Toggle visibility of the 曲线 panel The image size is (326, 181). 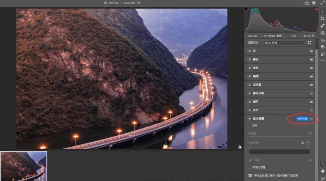(311, 77)
